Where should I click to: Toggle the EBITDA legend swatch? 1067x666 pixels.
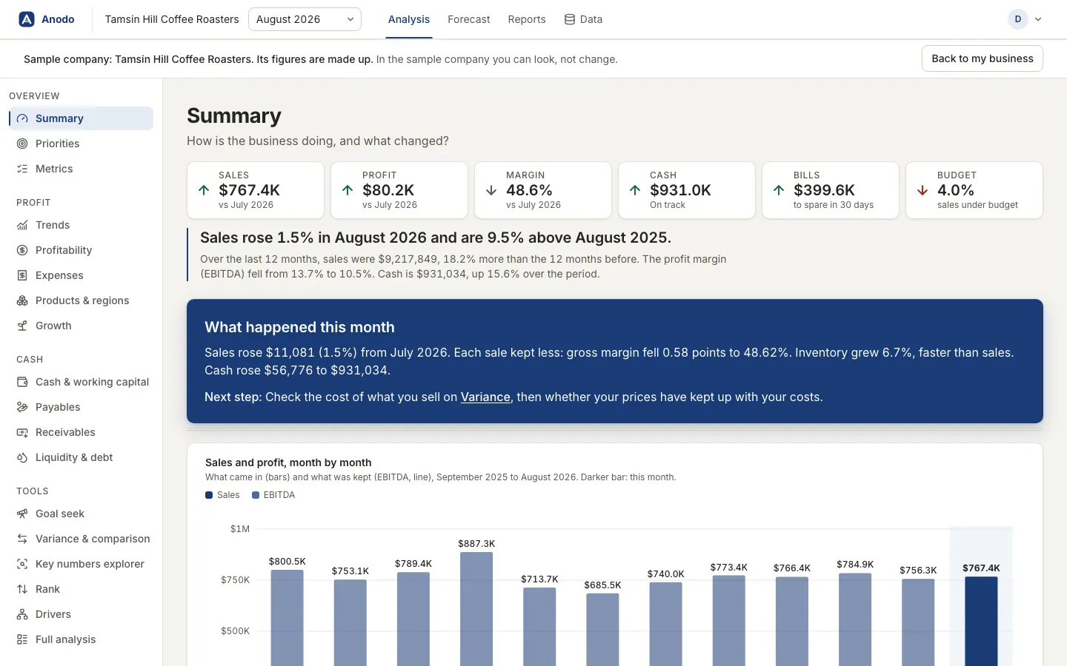point(256,495)
